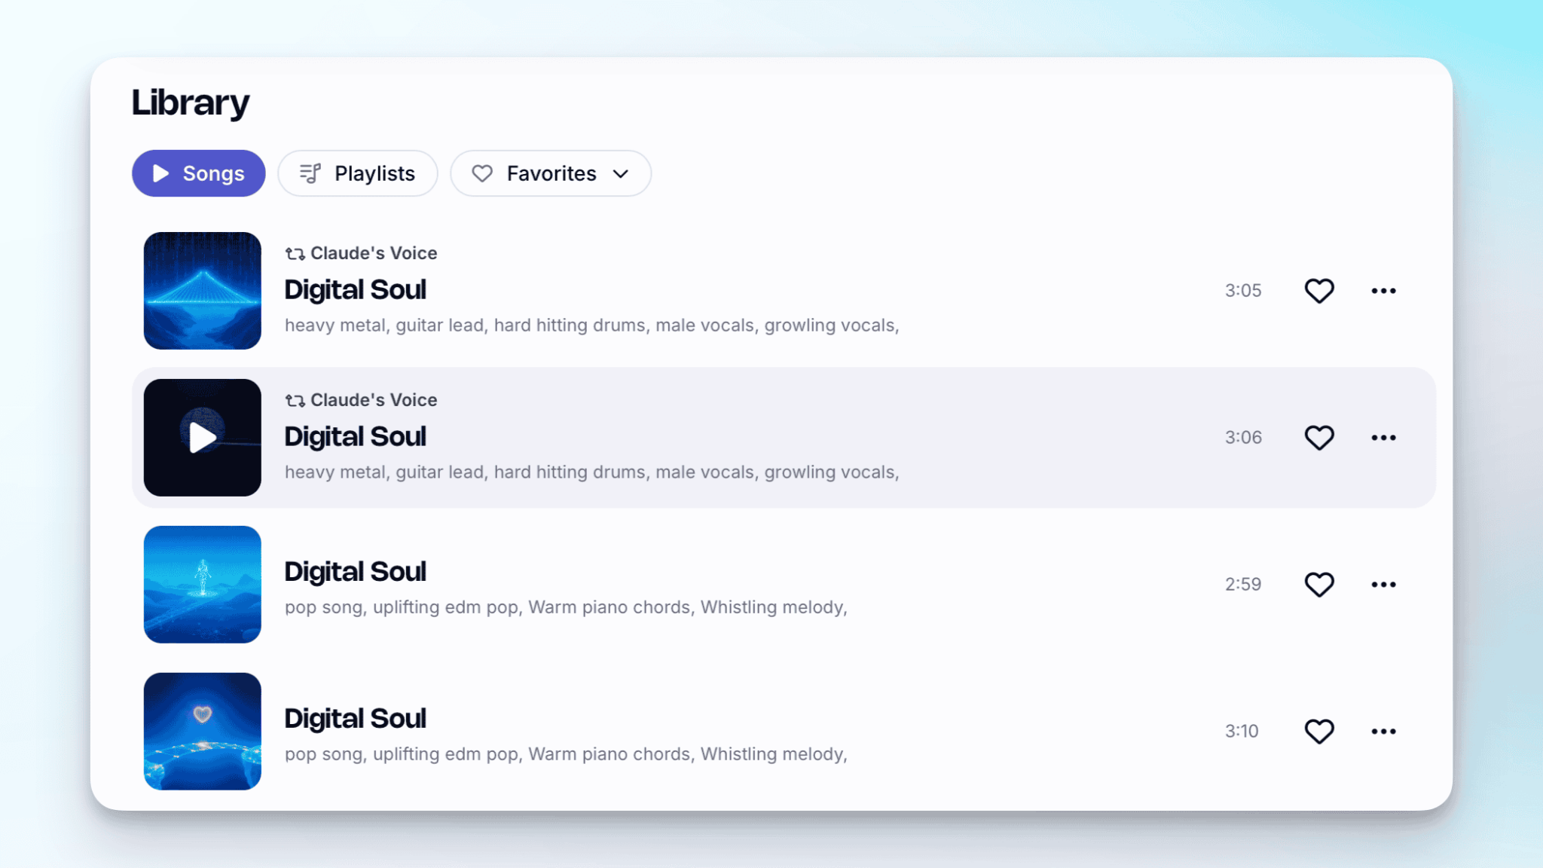Viewport: 1543px width, 868px height.
Task: Click the remix icon on first song
Action: [x=295, y=254]
